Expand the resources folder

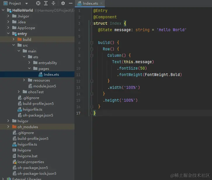[24, 80]
